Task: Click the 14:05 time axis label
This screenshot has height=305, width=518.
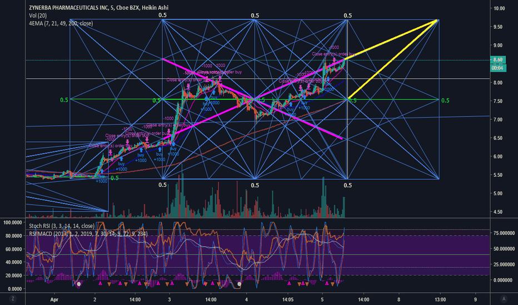Action: [288, 299]
